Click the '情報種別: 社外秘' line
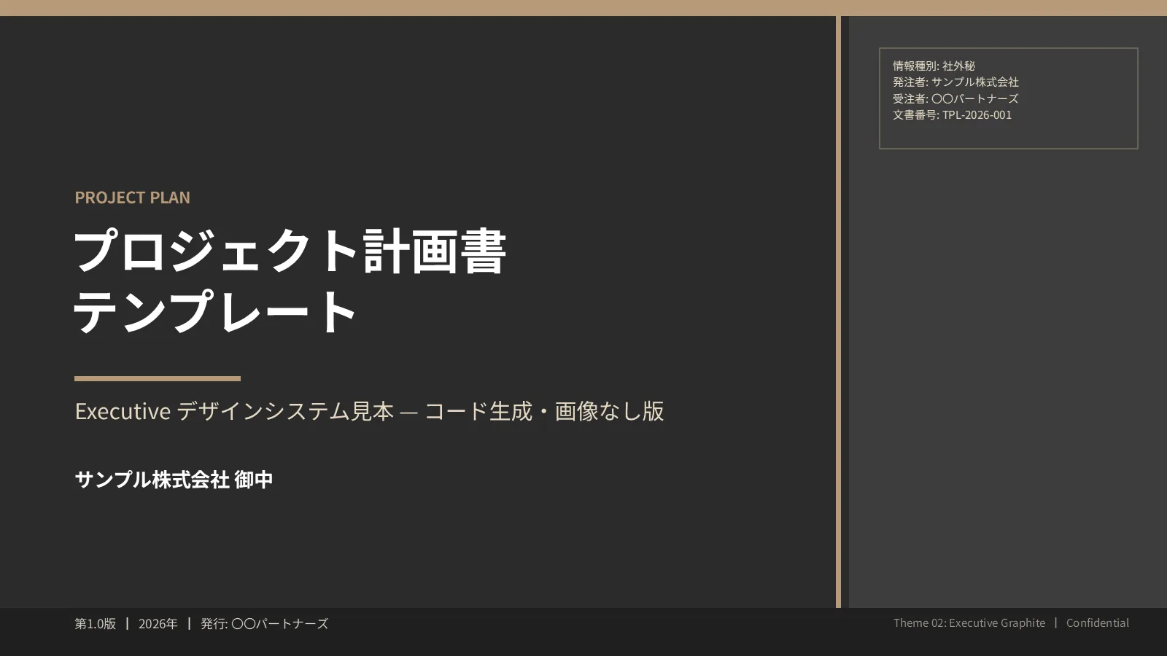 934,66
